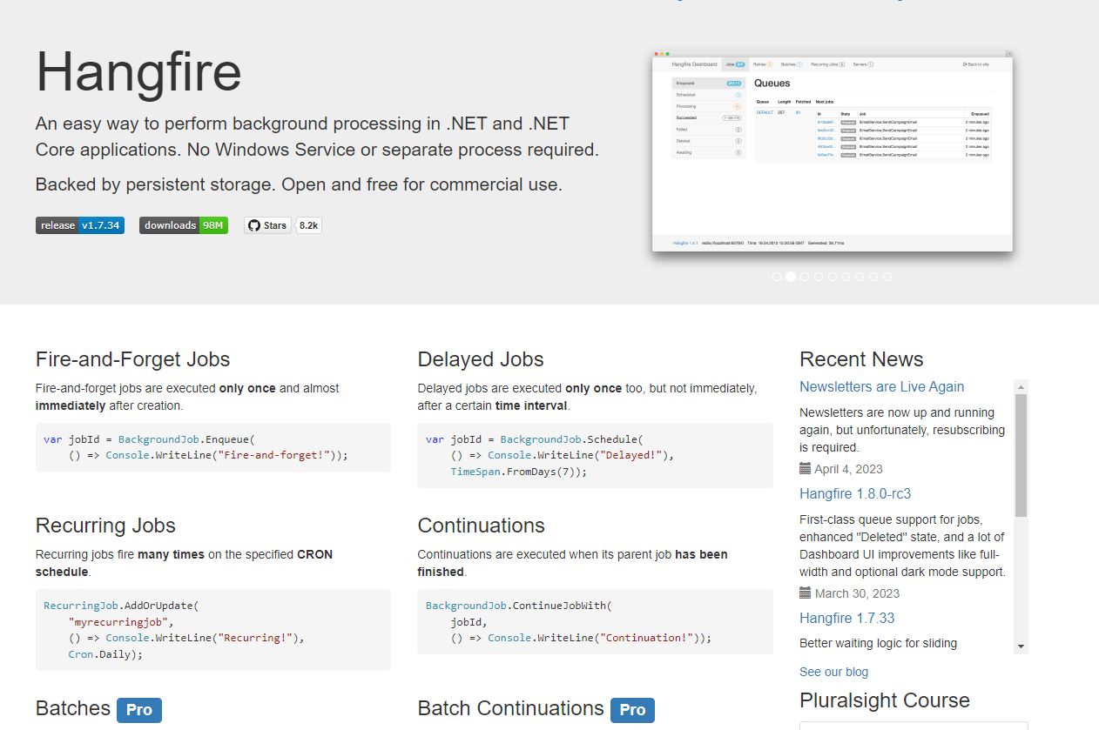The width and height of the screenshot is (1099, 730).
Task: Click the Recent News scrollbar thumb
Action: pos(1021,456)
